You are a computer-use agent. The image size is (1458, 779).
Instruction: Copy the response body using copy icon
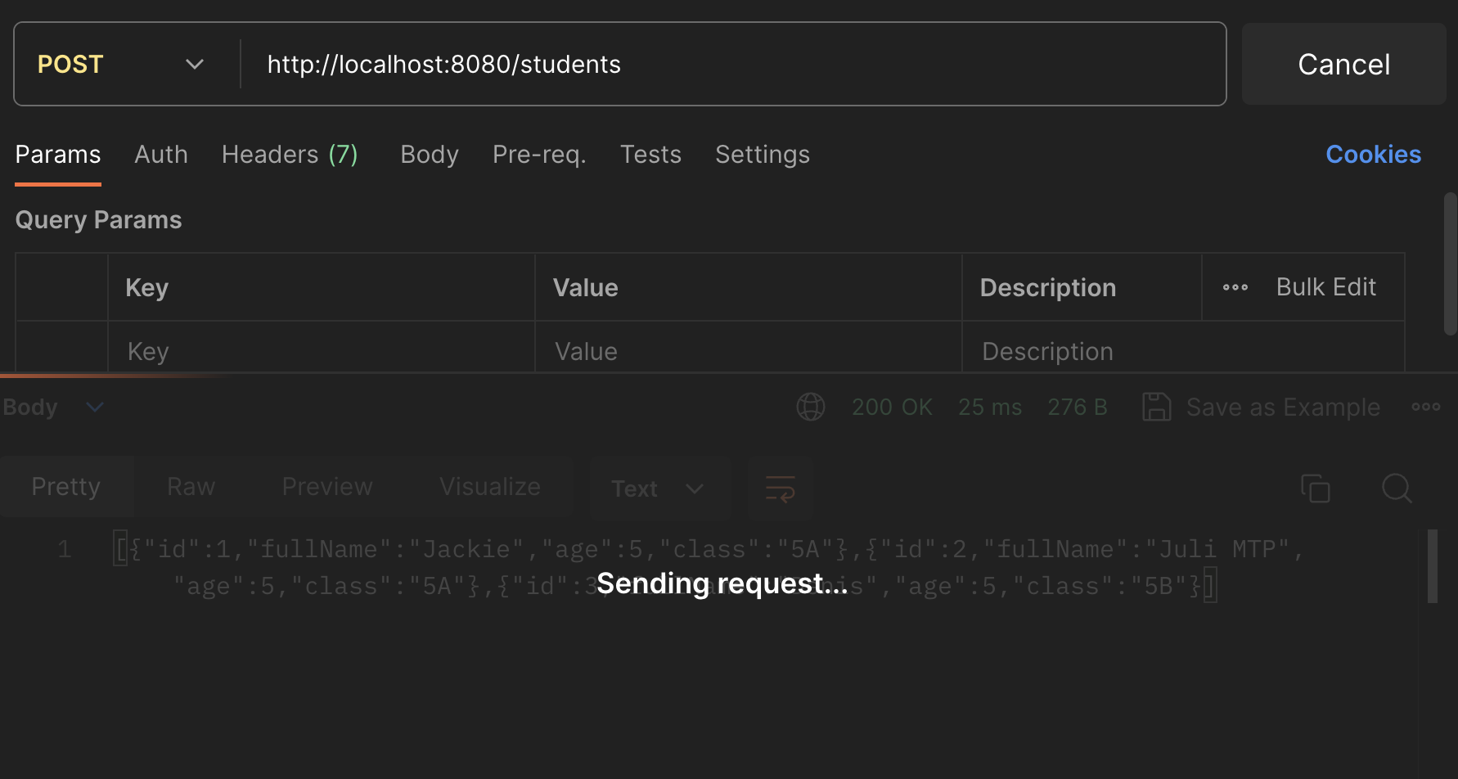pos(1315,489)
